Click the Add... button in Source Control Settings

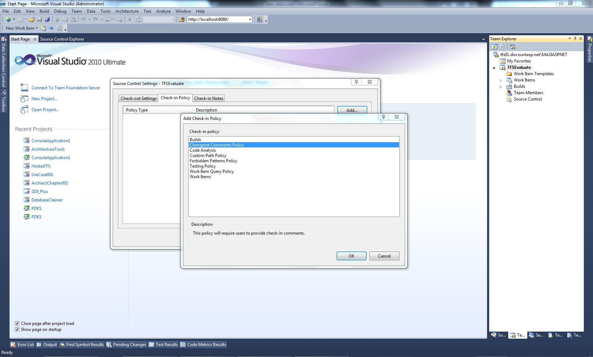(x=352, y=110)
